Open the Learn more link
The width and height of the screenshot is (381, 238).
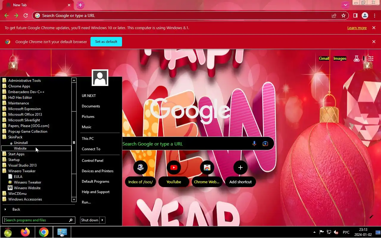pos(357,28)
